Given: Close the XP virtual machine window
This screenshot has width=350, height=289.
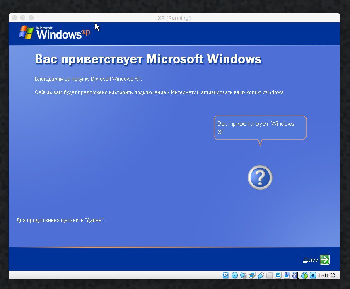Looking at the screenshot, I should [14, 18].
